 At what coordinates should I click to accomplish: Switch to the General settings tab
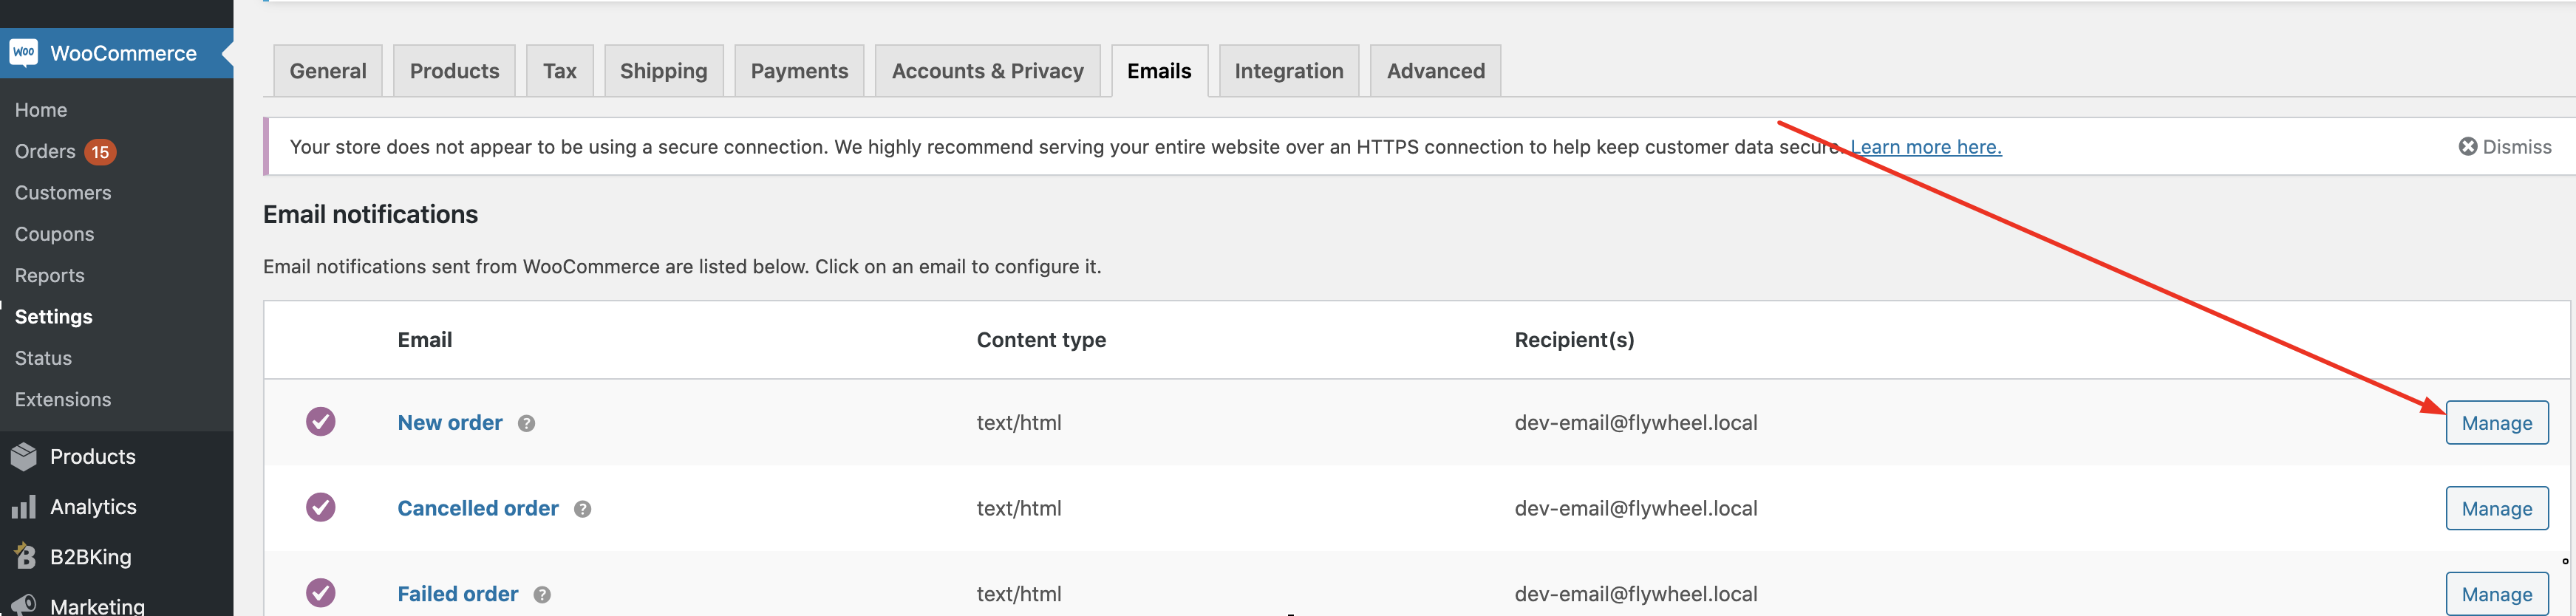tap(328, 71)
